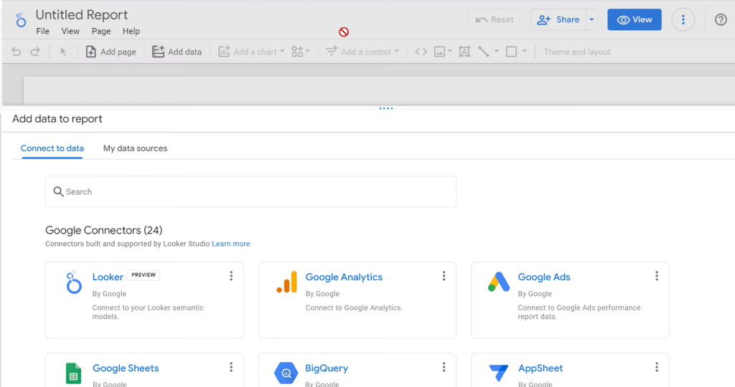
Task: Click the Looker Studio logo
Action: tap(21, 20)
